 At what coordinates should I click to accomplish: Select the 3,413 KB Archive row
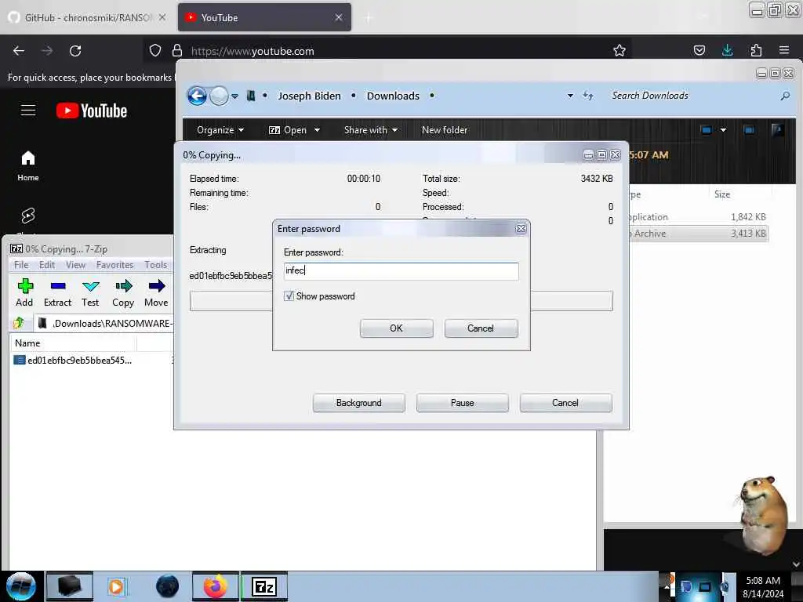[x=699, y=234]
